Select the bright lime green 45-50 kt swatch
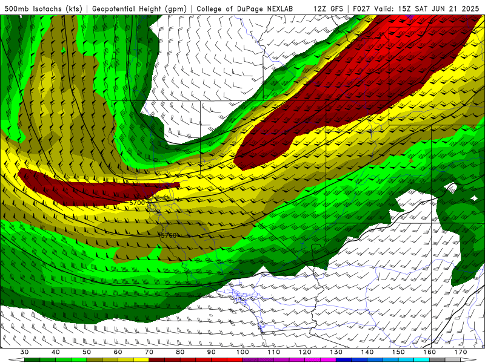485x363 pixels. [79, 359]
